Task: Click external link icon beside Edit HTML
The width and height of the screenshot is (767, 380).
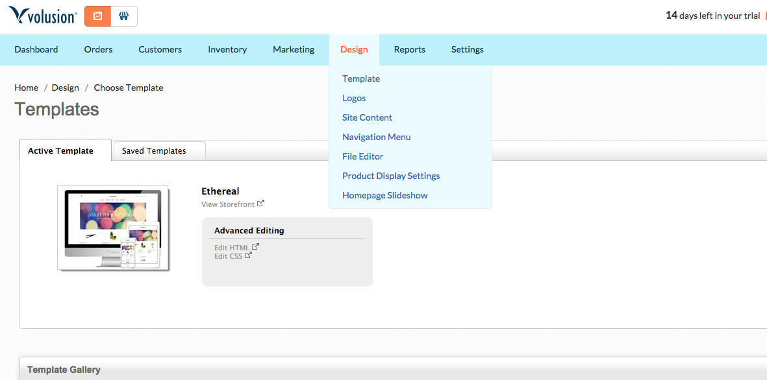Action: click(x=255, y=247)
